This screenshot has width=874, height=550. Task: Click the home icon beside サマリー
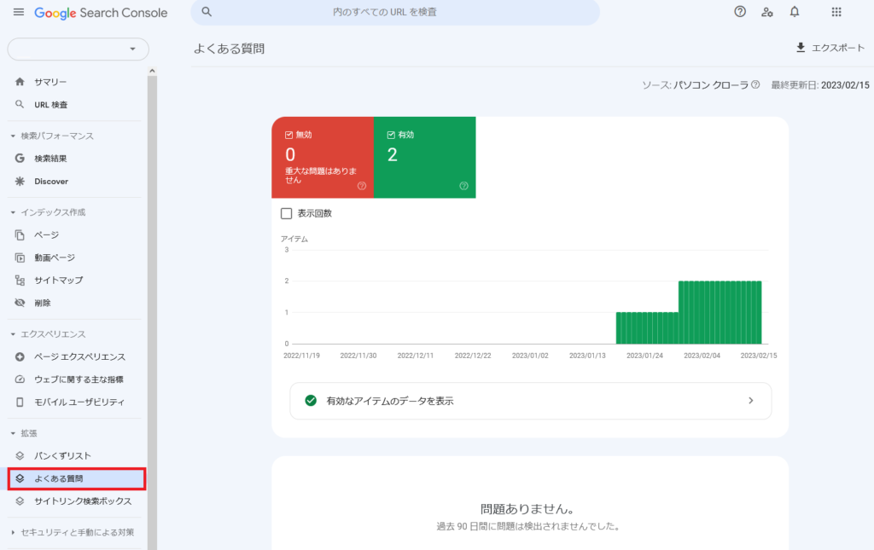(x=20, y=82)
